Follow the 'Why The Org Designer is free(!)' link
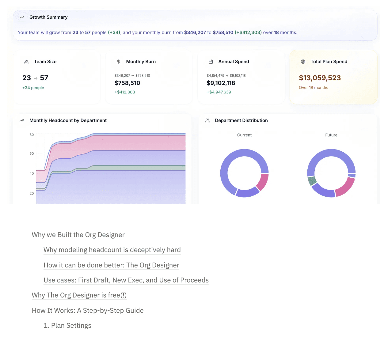 pyautogui.click(x=79, y=295)
